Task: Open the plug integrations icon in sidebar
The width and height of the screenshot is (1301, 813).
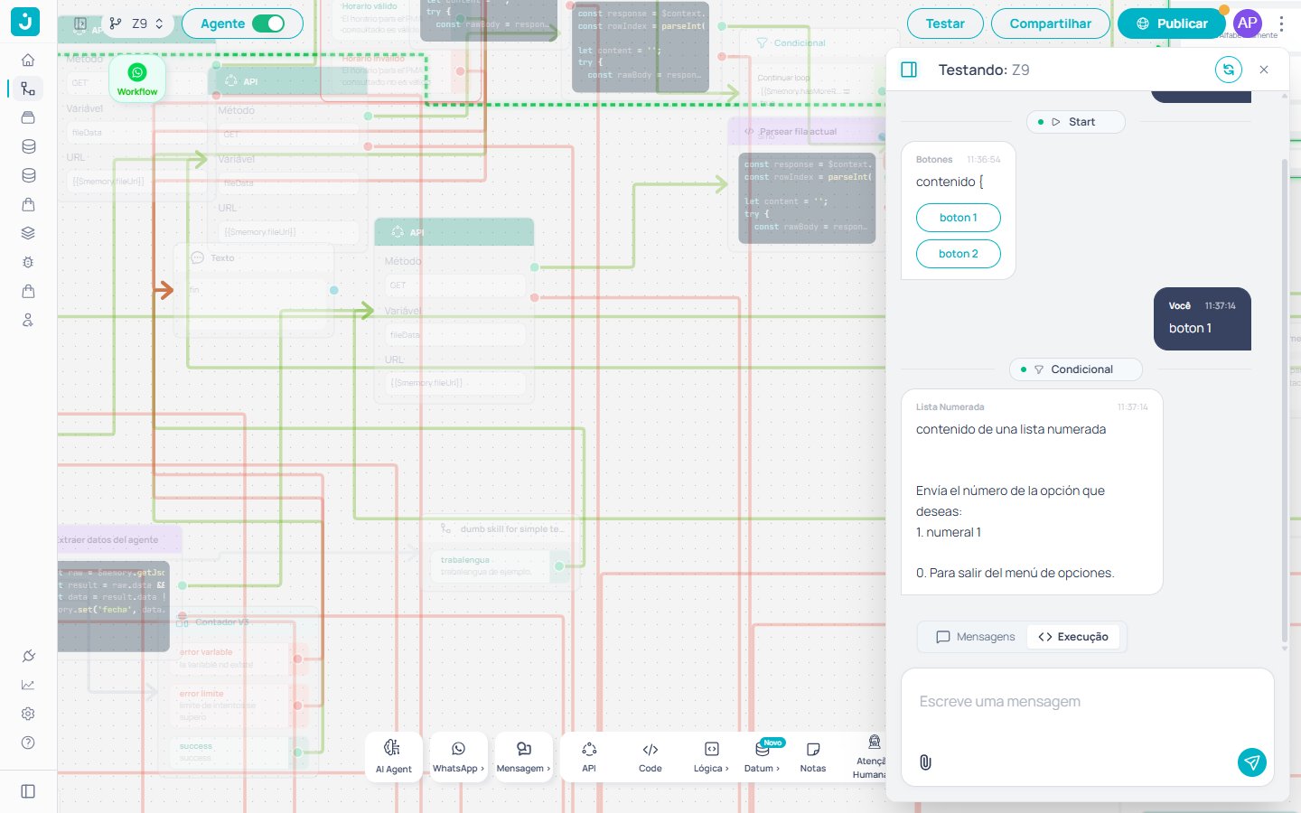Action: (28, 656)
